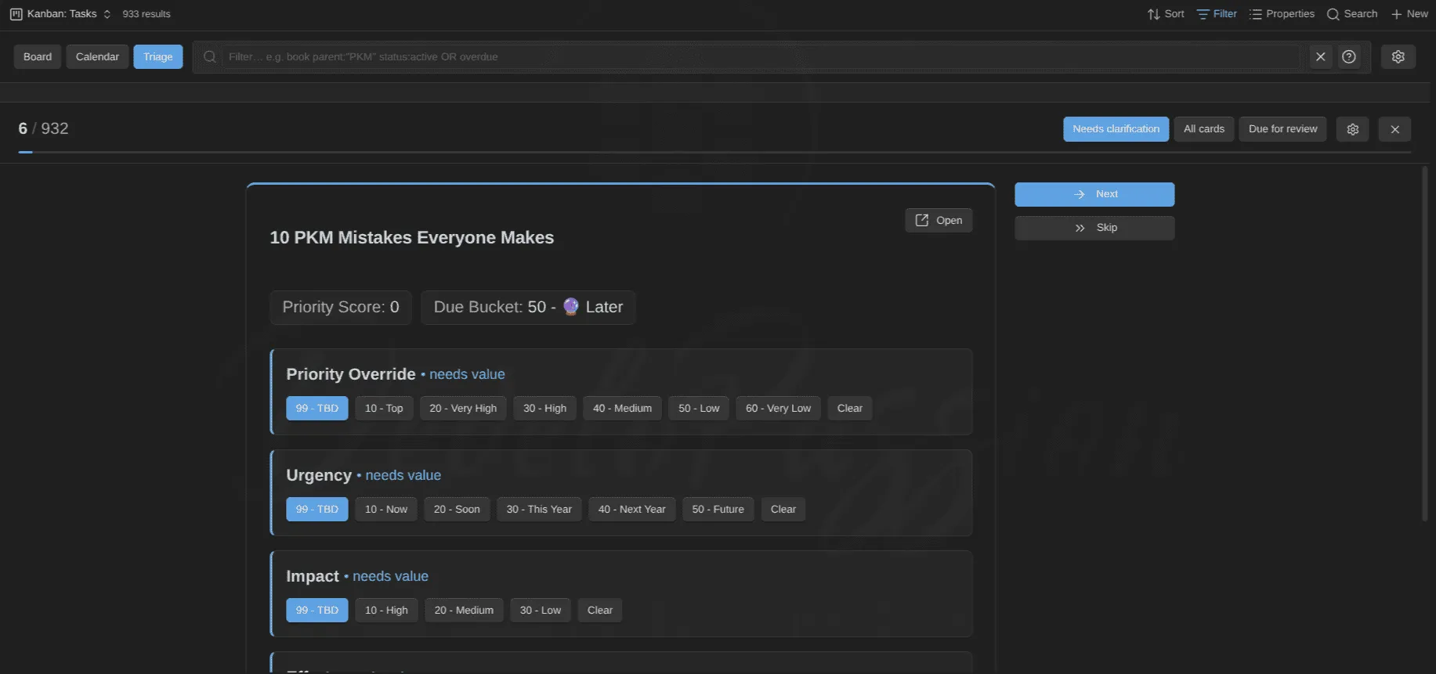The height and width of the screenshot is (674, 1436).
Task: Open the Kanban: Tasks view switcher
Action: click(x=60, y=14)
